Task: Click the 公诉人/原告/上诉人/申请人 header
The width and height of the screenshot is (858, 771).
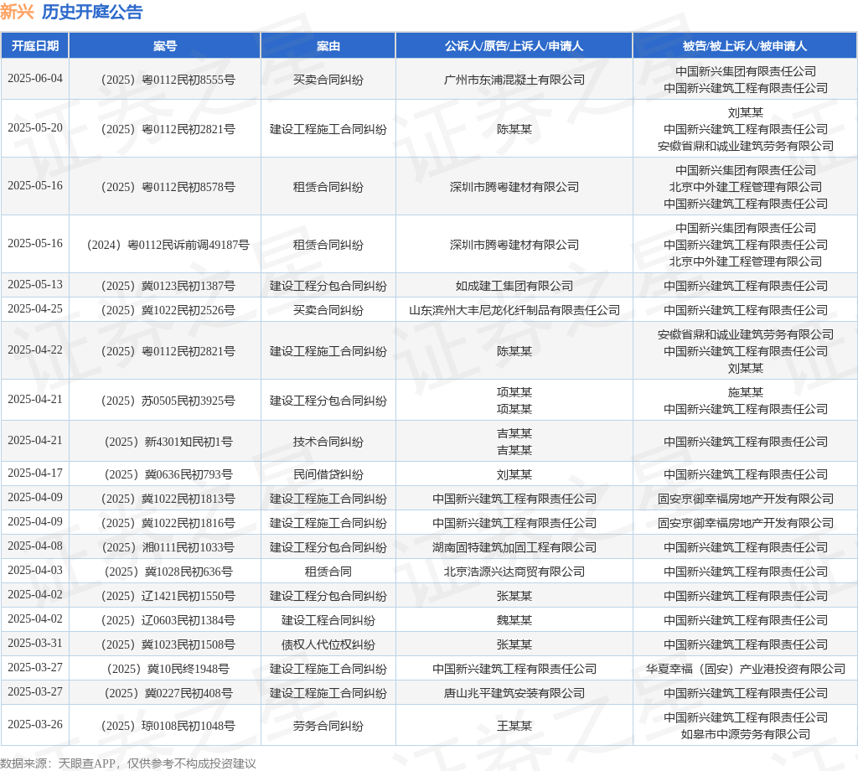Action: [x=514, y=46]
